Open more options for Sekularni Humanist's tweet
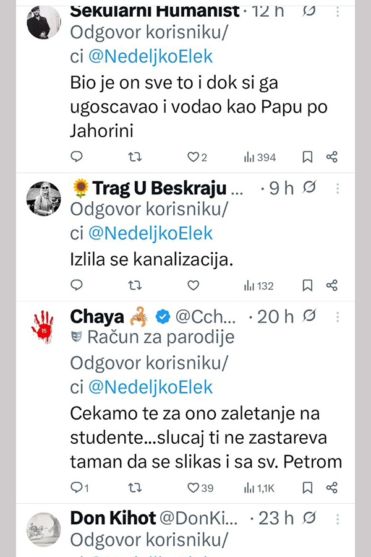 (338, 12)
